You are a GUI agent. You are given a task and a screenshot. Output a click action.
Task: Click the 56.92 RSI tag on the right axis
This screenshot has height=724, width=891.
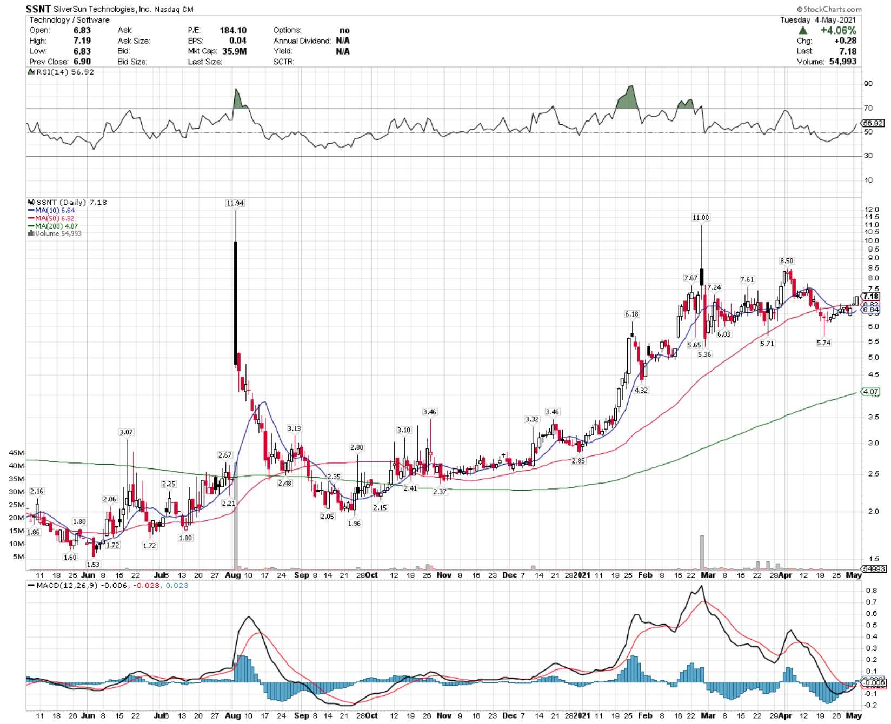(873, 123)
